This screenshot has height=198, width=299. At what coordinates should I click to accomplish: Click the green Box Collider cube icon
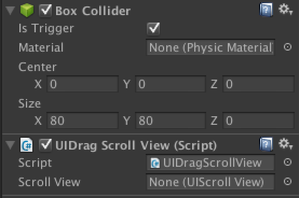click(x=27, y=10)
